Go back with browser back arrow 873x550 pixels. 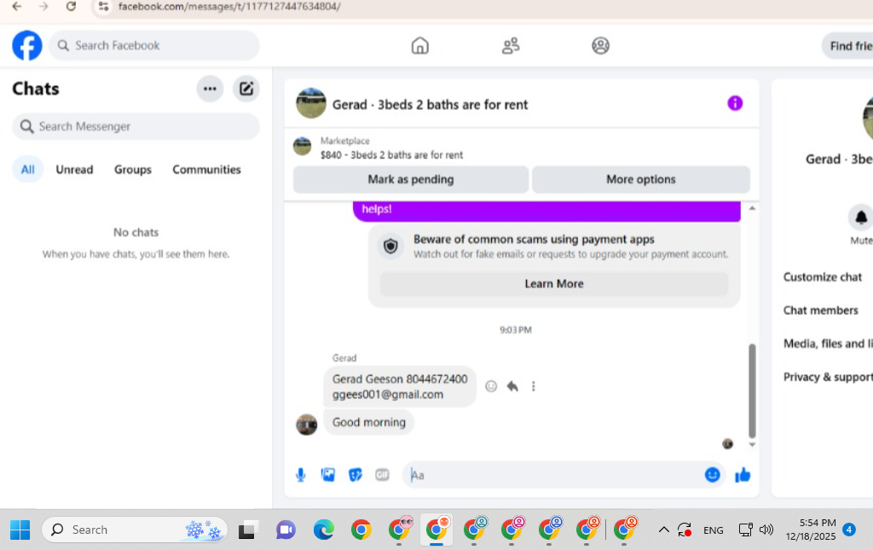click(17, 7)
